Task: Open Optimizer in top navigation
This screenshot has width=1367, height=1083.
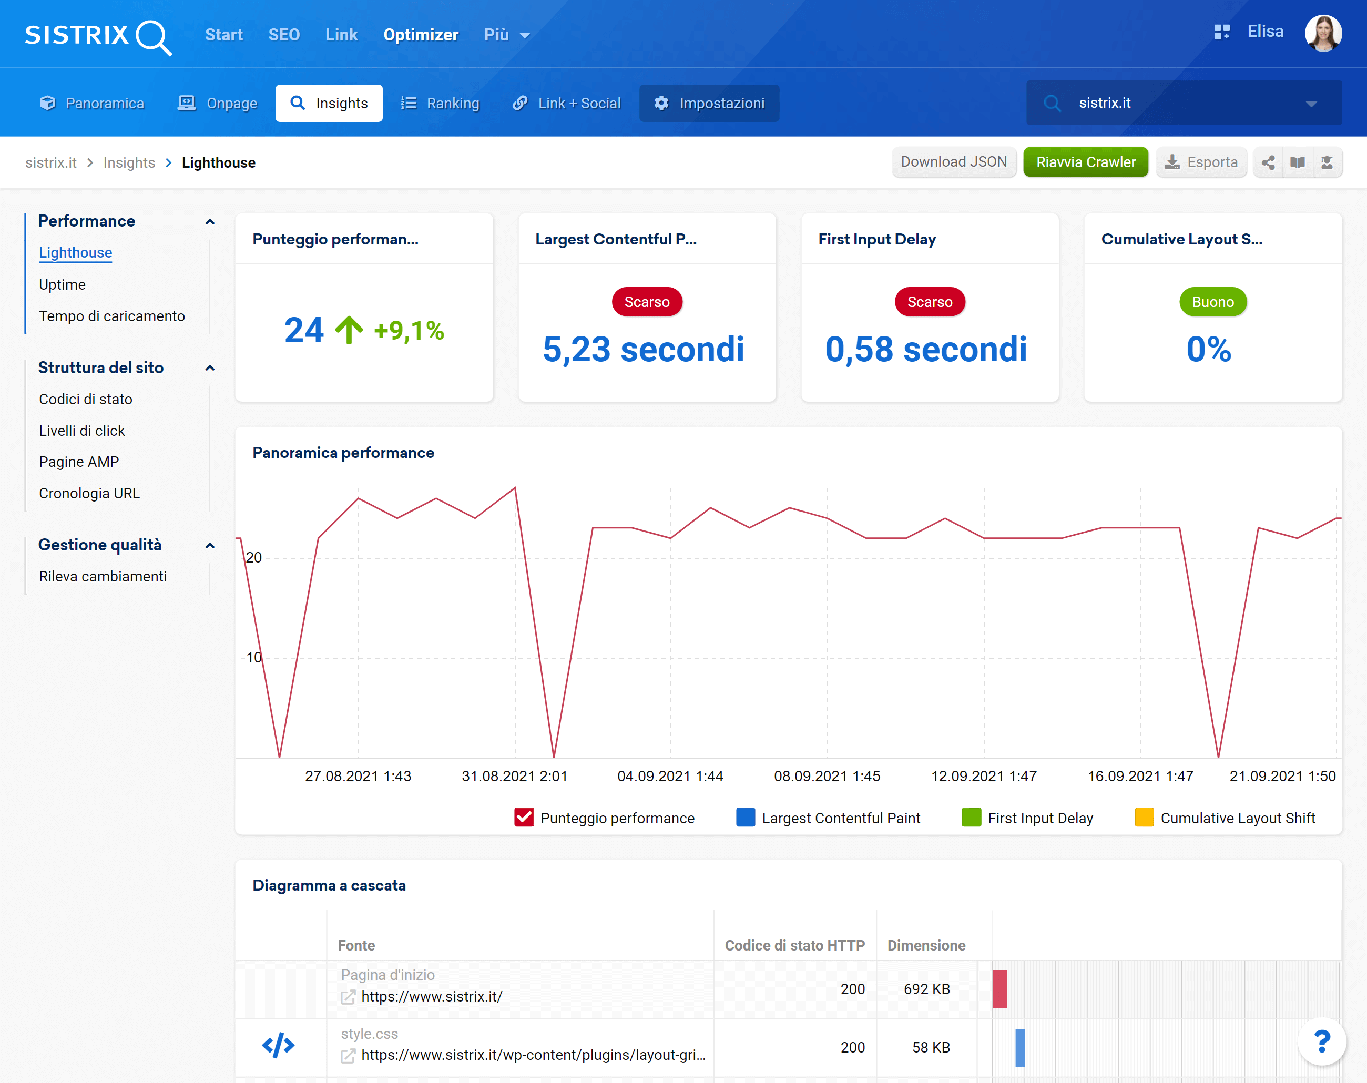Action: [x=421, y=35]
